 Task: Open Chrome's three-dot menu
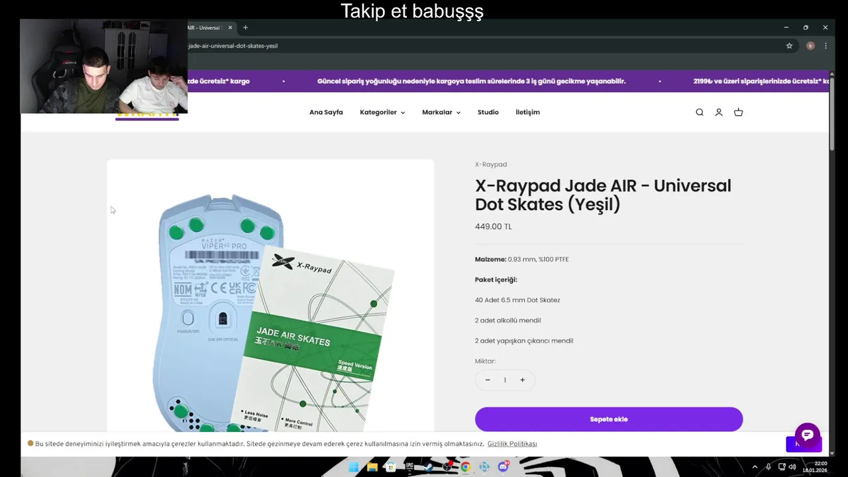[x=825, y=46]
